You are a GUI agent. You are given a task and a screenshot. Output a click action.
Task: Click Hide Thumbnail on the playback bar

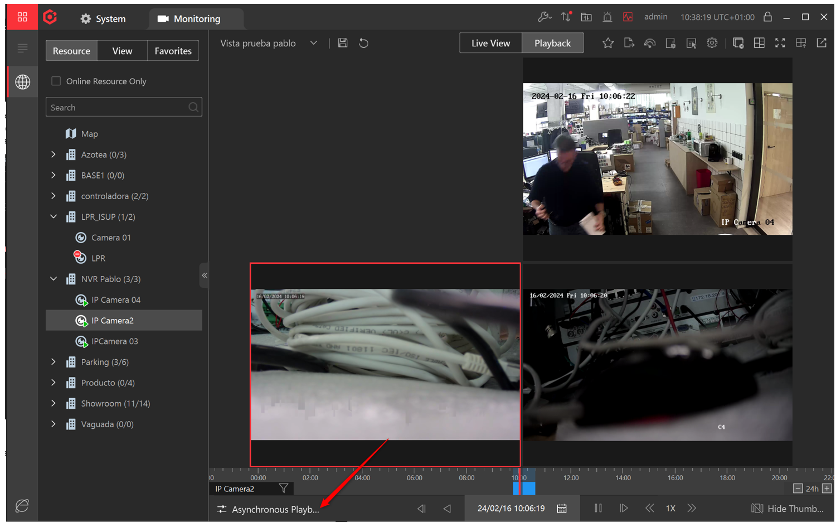tap(789, 508)
